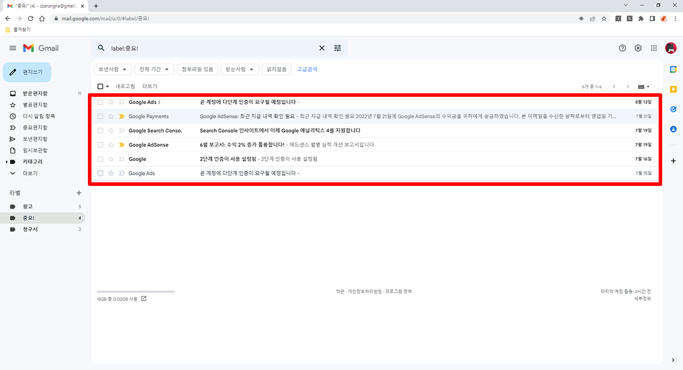Open Google Calendar in side panel

point(673,69)
